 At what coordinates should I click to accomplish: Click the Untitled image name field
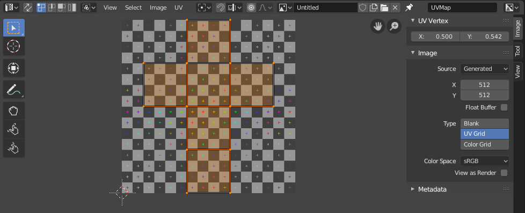pyautogui.click(x=325, y=8)
